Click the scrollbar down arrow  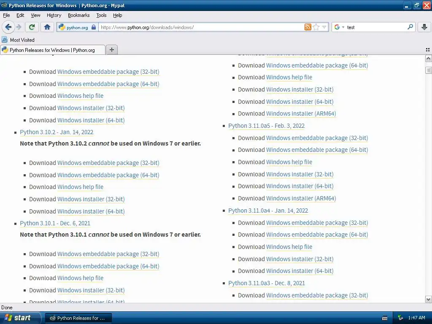(428, 299)
